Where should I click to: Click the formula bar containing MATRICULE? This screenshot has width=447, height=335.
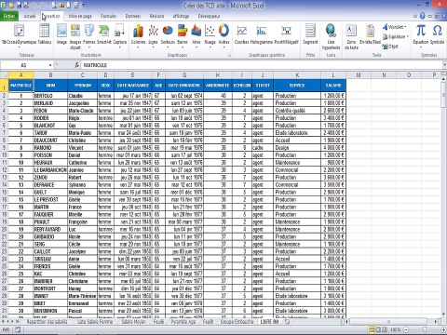point(262,65)
